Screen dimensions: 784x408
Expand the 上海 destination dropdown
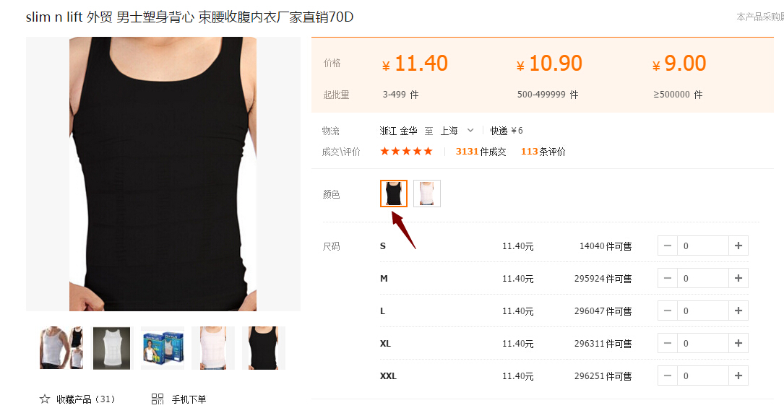tap(470, 130)
